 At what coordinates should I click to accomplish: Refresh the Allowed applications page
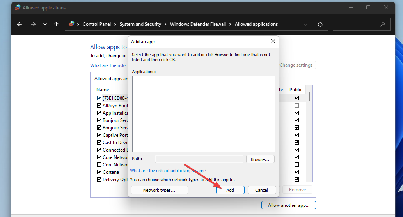(x=320, y=25)
